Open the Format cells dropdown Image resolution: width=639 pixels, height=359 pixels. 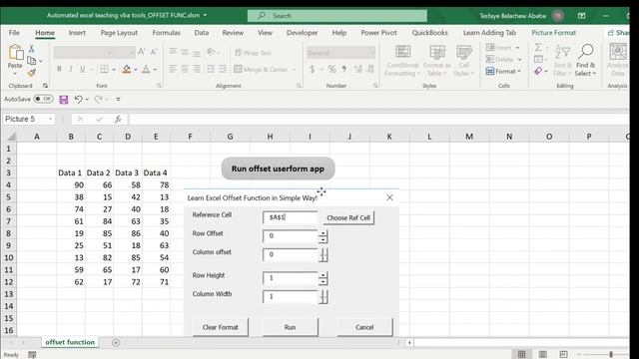[503, 71]
